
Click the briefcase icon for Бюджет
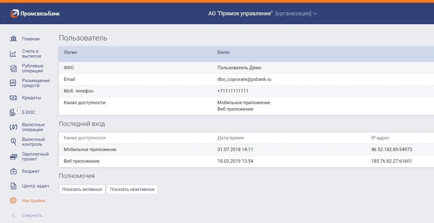coord(13,171)
